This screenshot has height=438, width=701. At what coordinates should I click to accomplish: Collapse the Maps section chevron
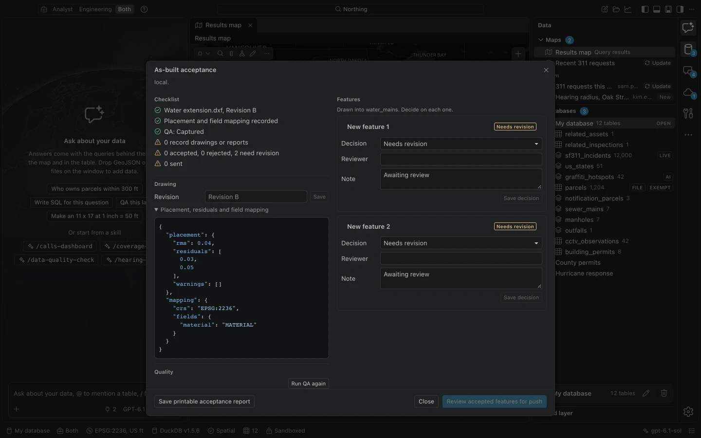[541, 40]
